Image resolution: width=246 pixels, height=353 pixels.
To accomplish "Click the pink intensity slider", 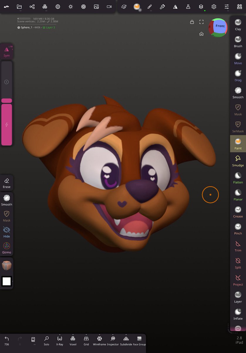I will (x=6, y=125).
